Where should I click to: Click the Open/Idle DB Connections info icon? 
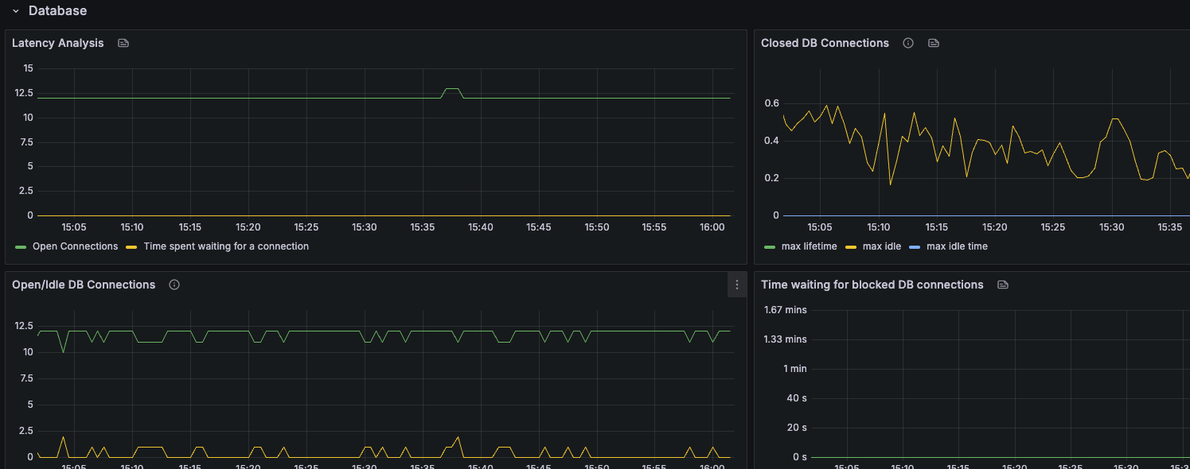pos(174,285)
